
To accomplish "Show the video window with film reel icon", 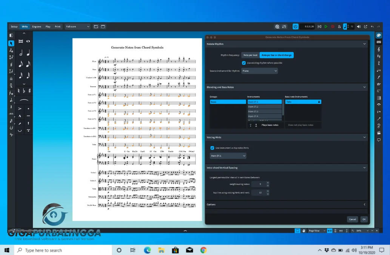I will (277, 27).
